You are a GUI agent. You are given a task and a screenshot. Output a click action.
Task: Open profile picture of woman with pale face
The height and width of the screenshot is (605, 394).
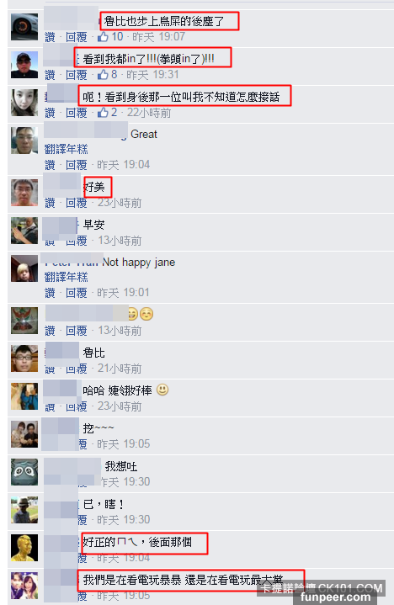click(24, 103)
